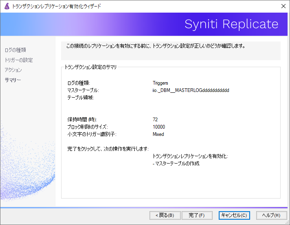This screenshot has height=225, width=290.
Task: Click the テーブル領域: label
Action: (81, 98)
